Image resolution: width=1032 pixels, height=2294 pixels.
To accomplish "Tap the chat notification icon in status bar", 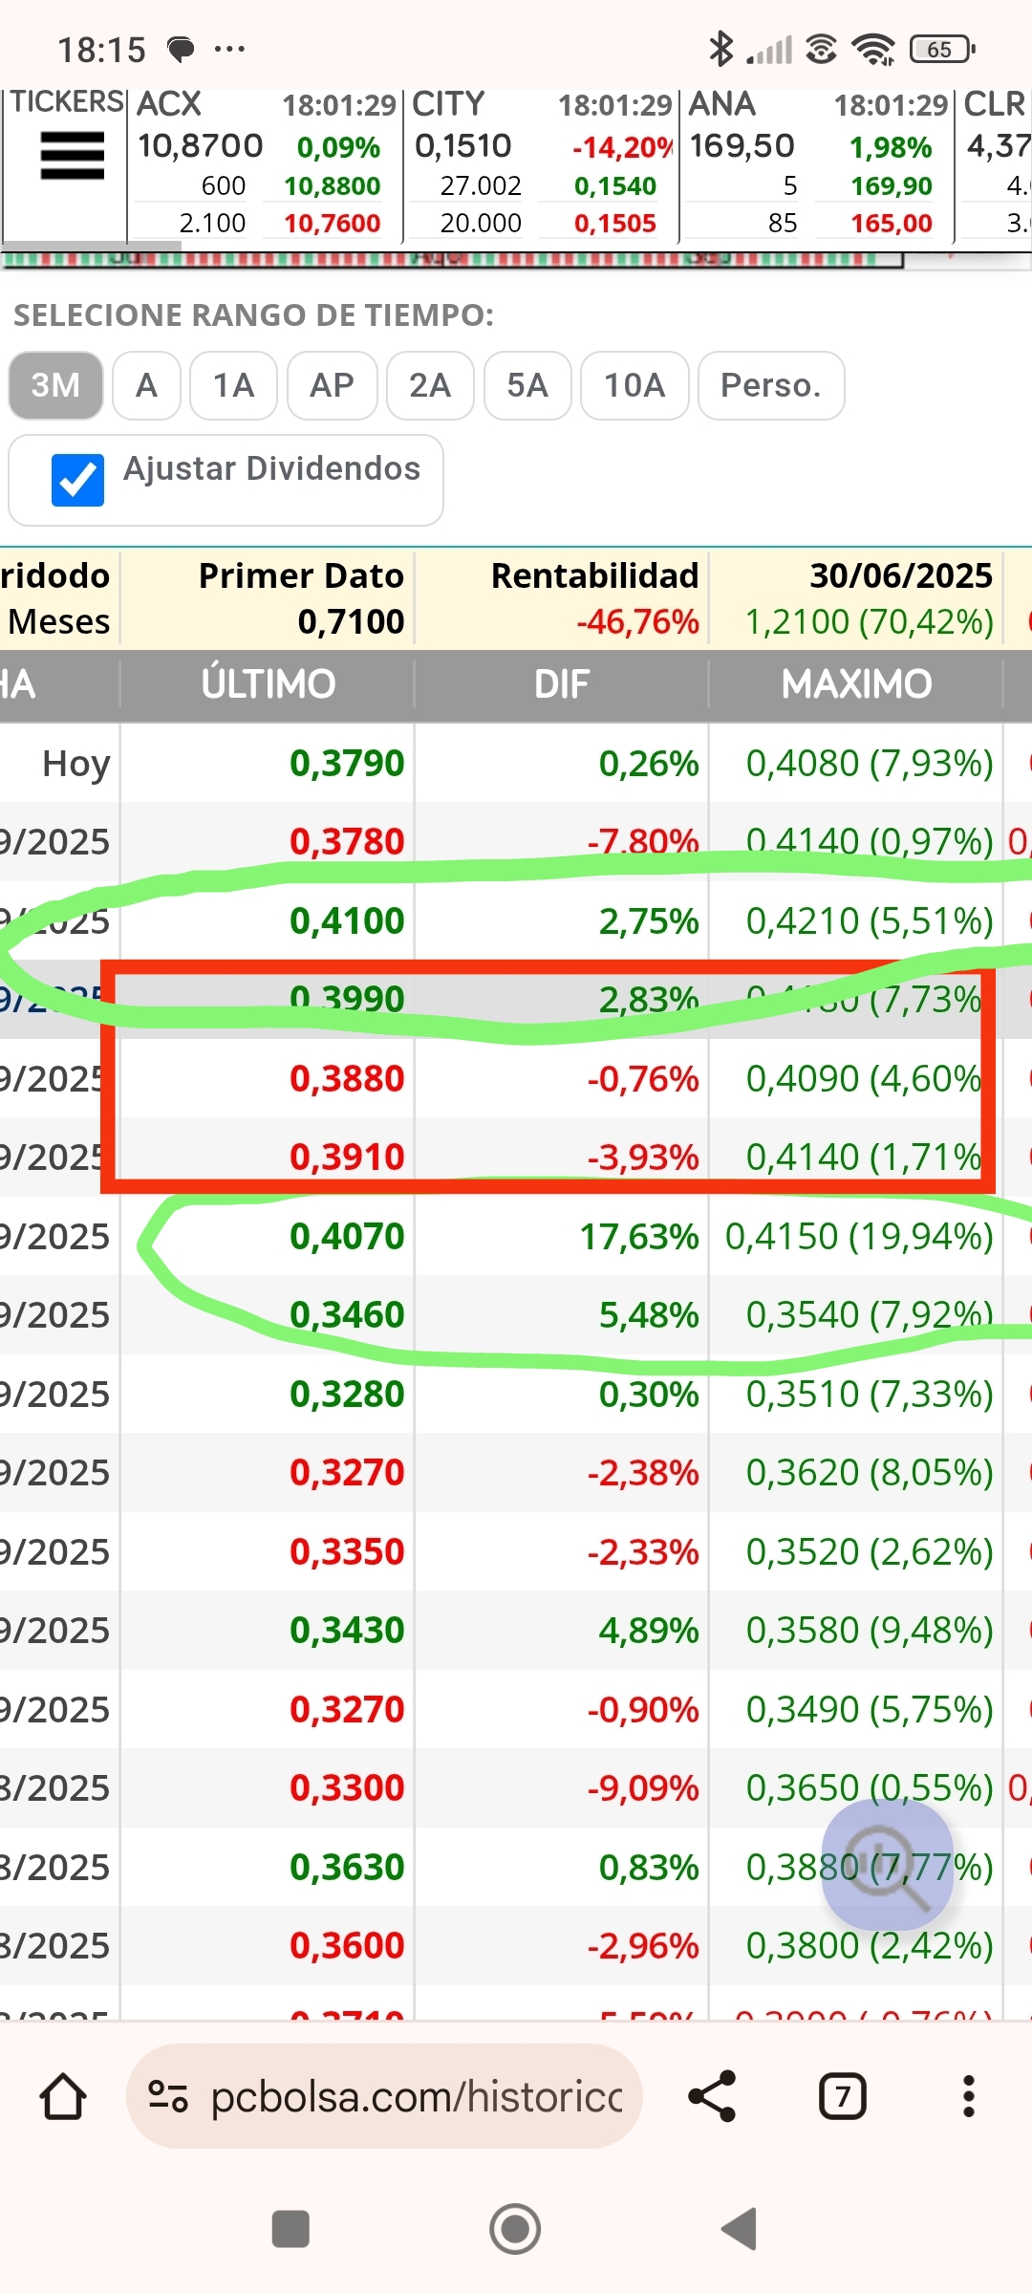I will (x=181, y=49).
